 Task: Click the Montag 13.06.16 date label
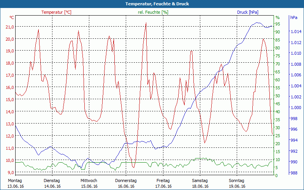pyautogui.click(x=15, y=183)
